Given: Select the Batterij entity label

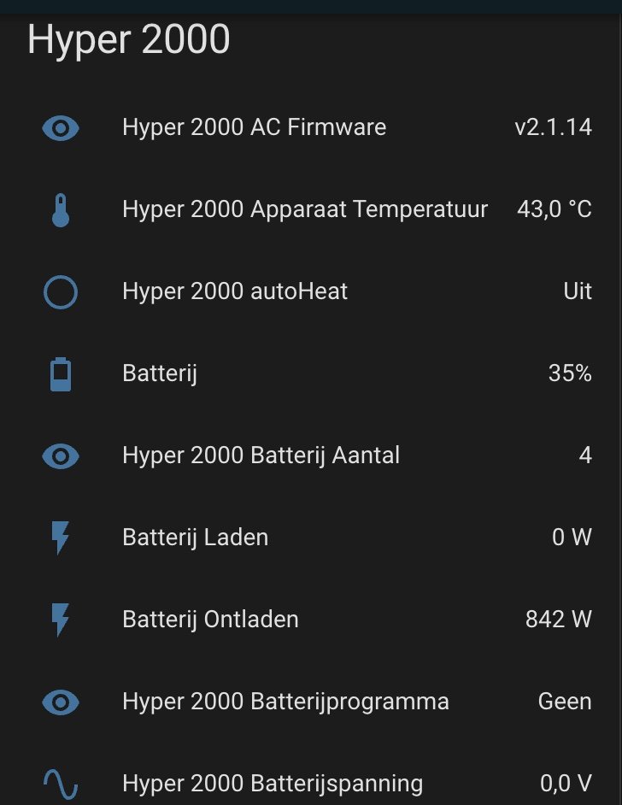Looking at the screenshot, I should point(160,373).
